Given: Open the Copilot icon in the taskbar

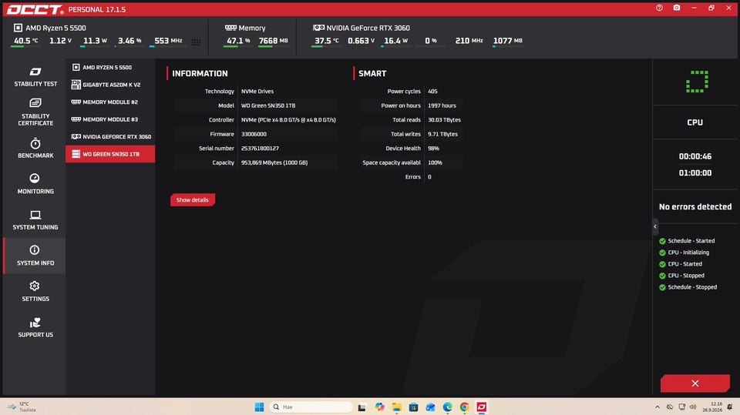Looking at the screenshot, I should tap(379, 407).
